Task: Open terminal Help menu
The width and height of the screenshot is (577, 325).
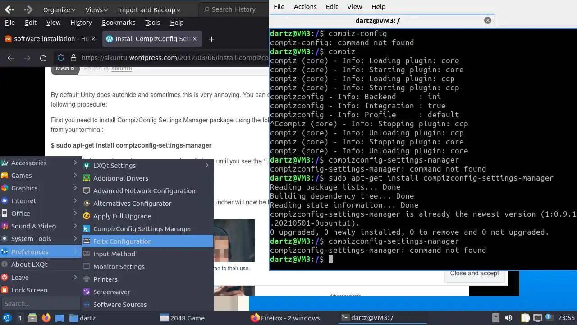Action: pos(378,7)
